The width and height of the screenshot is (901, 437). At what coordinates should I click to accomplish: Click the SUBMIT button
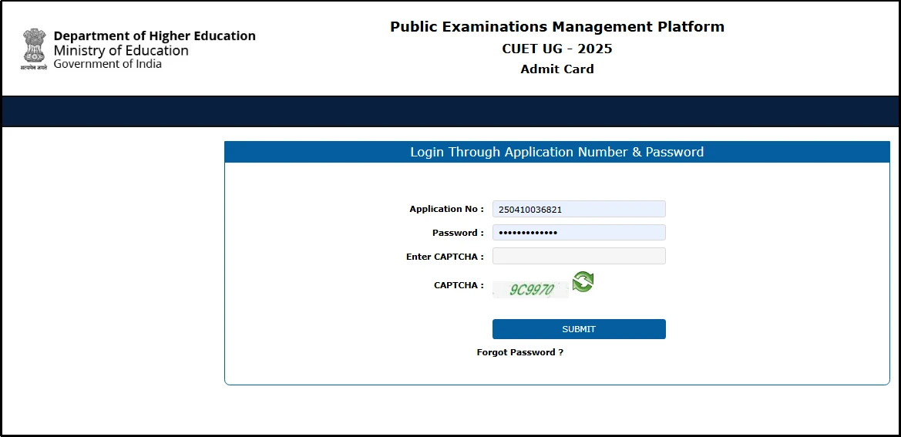click(579, 329)
